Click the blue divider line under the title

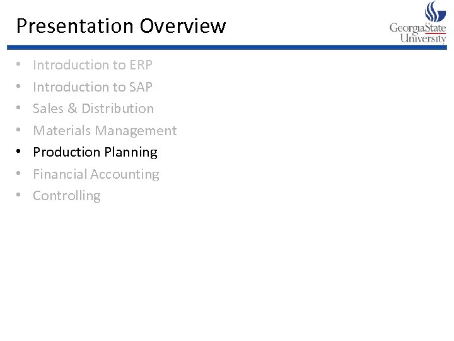coord(227,47)
